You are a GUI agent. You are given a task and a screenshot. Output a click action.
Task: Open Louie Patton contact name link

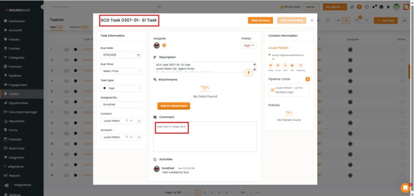[x=278, y=48]
